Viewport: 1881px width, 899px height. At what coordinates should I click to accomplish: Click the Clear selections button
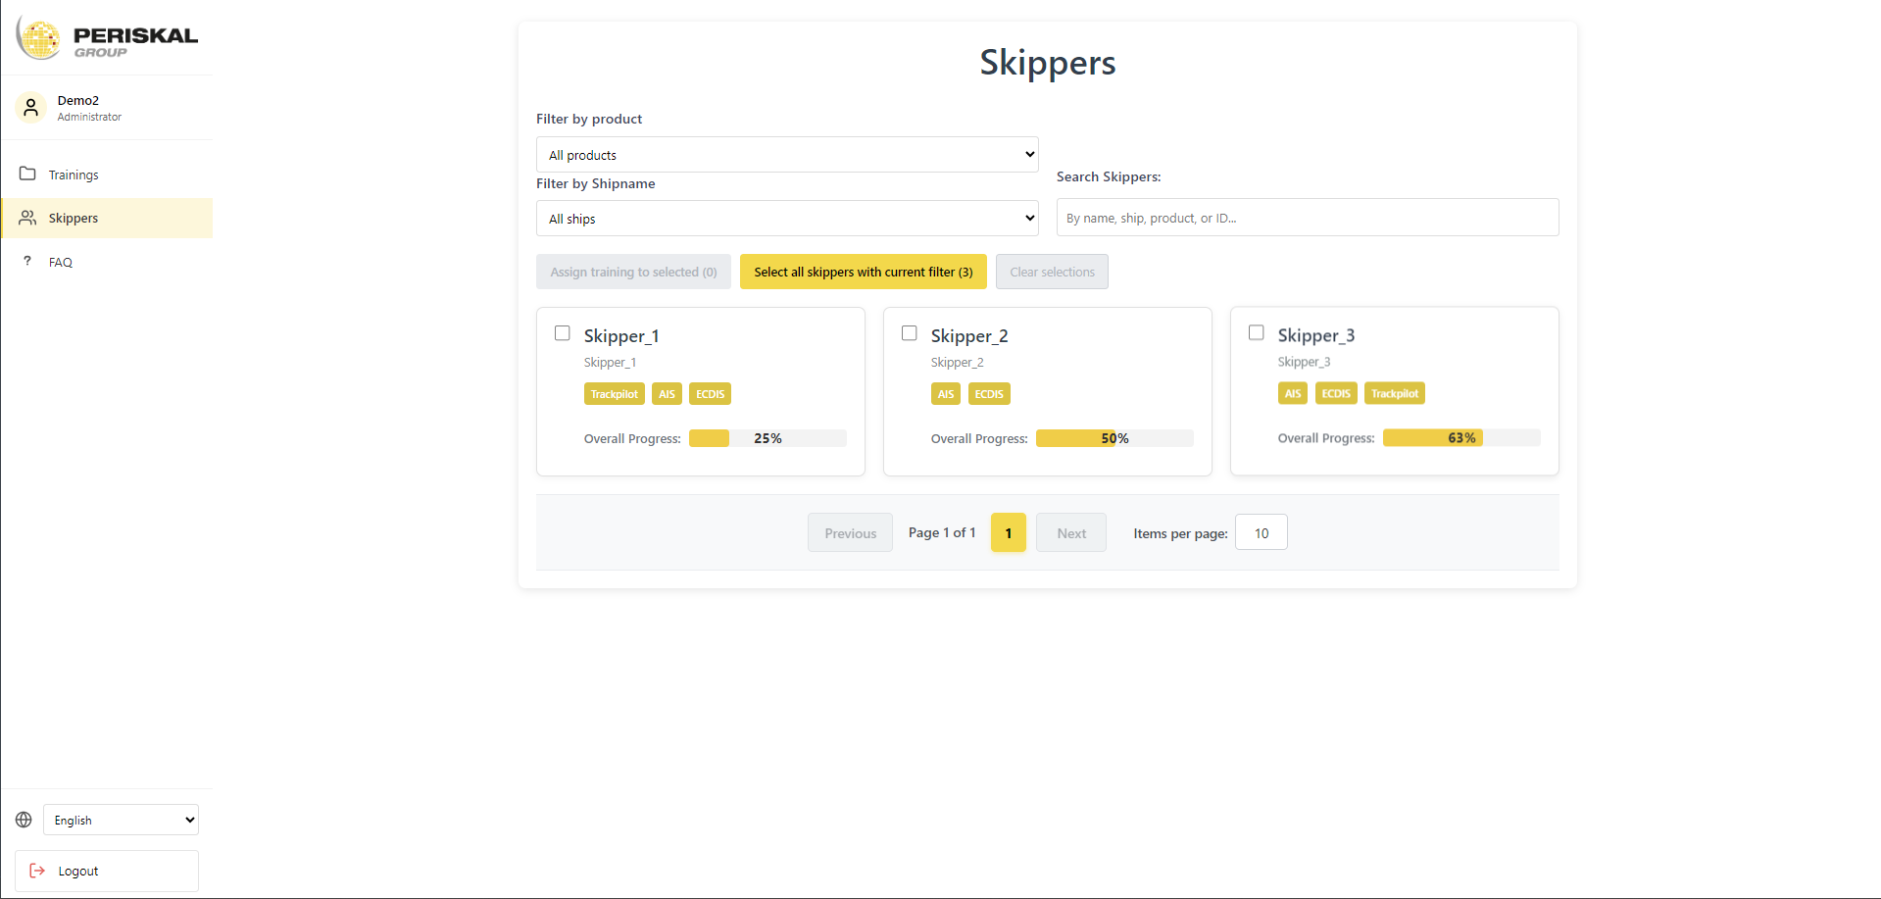[1052, 272]
